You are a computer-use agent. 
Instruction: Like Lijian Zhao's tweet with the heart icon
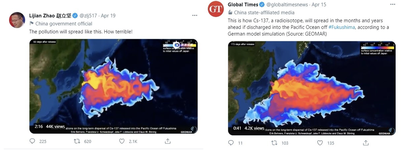[122, 141]
